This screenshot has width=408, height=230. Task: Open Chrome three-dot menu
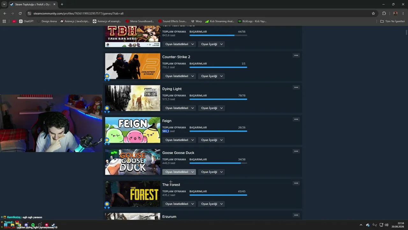coord(403,13)
